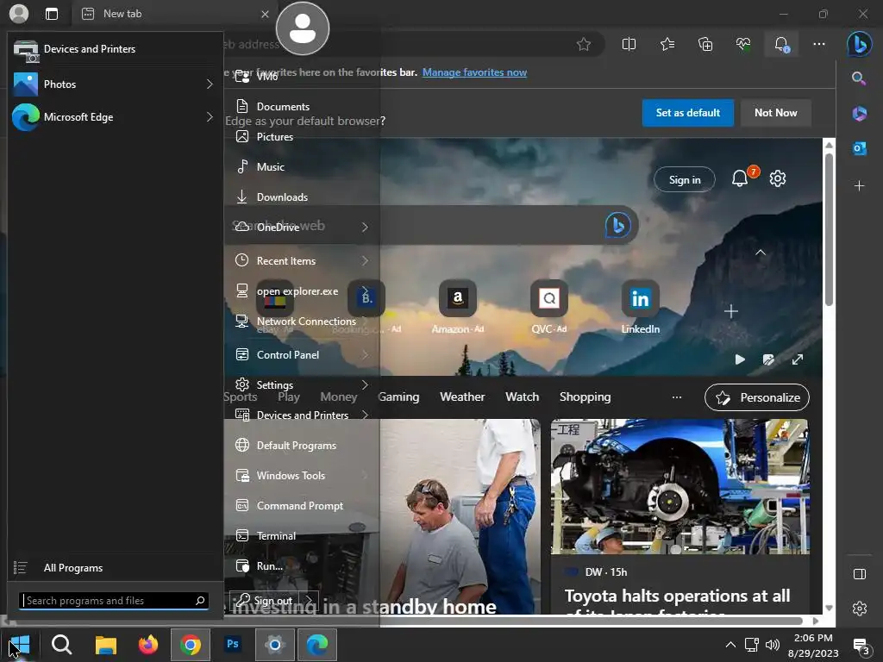The image size is (883, 662).
Task: Select Shopping feed tab
Action: 586,397
